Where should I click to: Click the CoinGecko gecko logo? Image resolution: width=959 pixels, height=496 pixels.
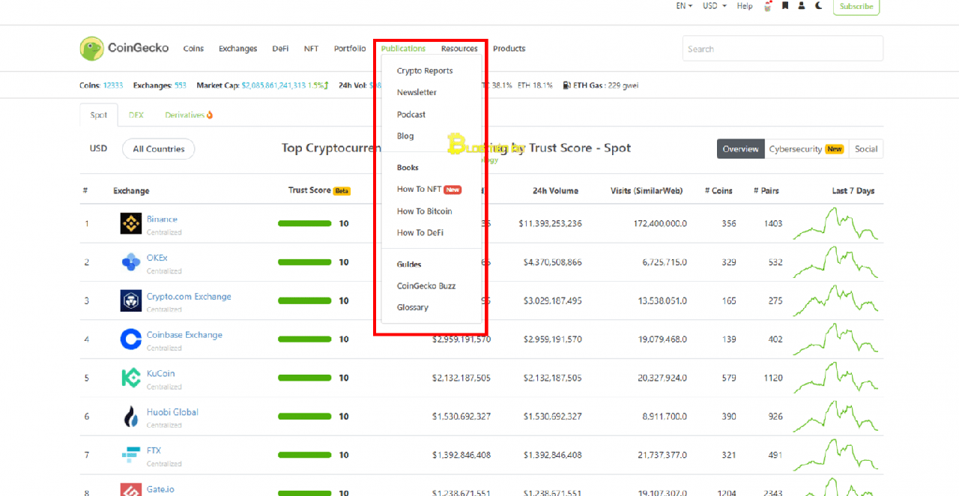91,47
